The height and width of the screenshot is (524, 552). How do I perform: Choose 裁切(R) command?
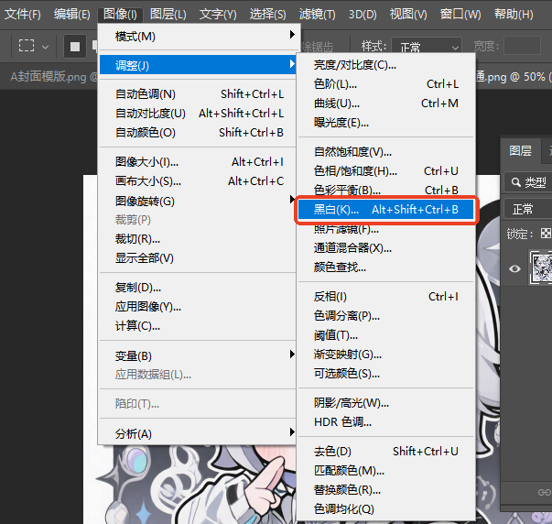(x=197, y=239)
